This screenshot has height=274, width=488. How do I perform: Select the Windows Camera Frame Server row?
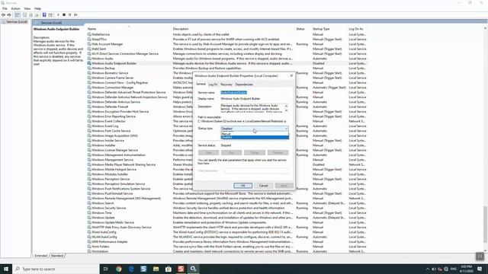click(227, 78)
